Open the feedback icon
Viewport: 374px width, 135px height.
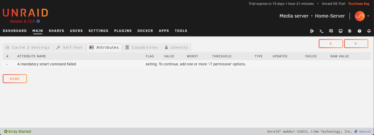pyautogui.click(x=331, y=31)
